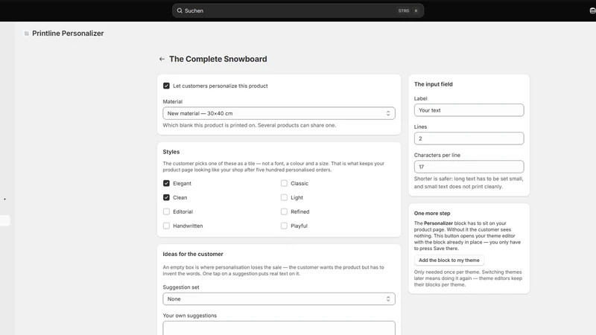Image resolution: width=596 pixels, height=335 pixels.
Task: Click the back arrow next to The Complete Snowboard
Action: tap(162, 59)
